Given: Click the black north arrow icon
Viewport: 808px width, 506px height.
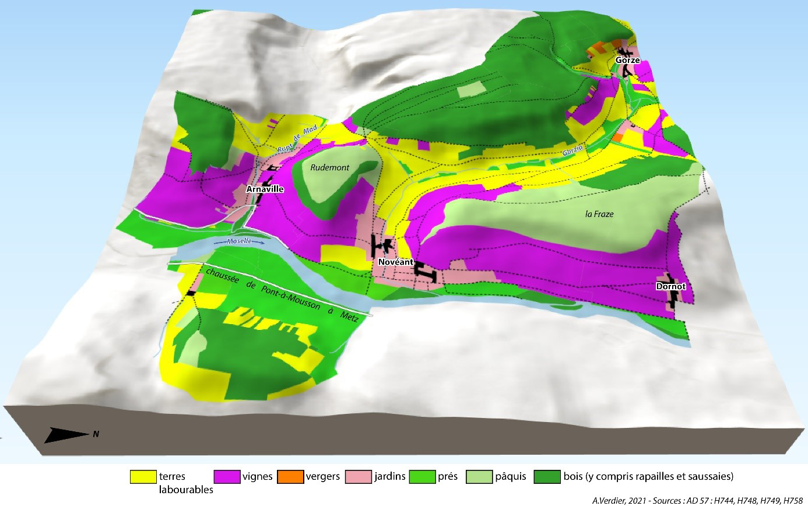Looking at the screenshot, I should (x=65, y=434).
